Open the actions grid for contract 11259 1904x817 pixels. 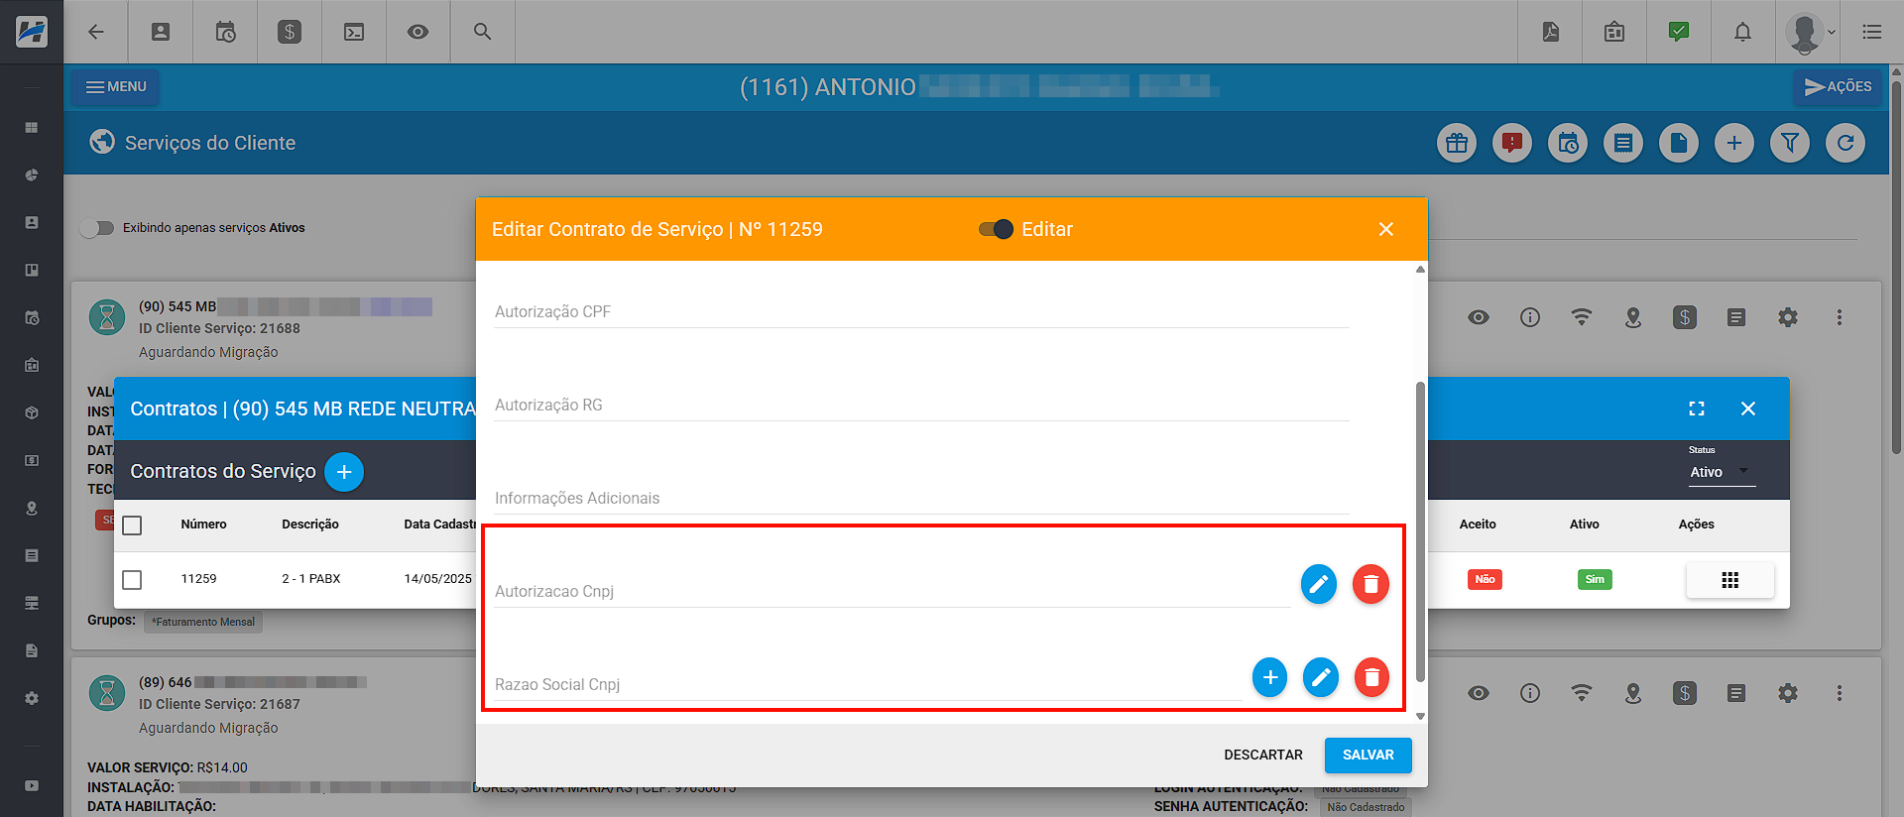pyautogui.click(x=1730, y=580)
